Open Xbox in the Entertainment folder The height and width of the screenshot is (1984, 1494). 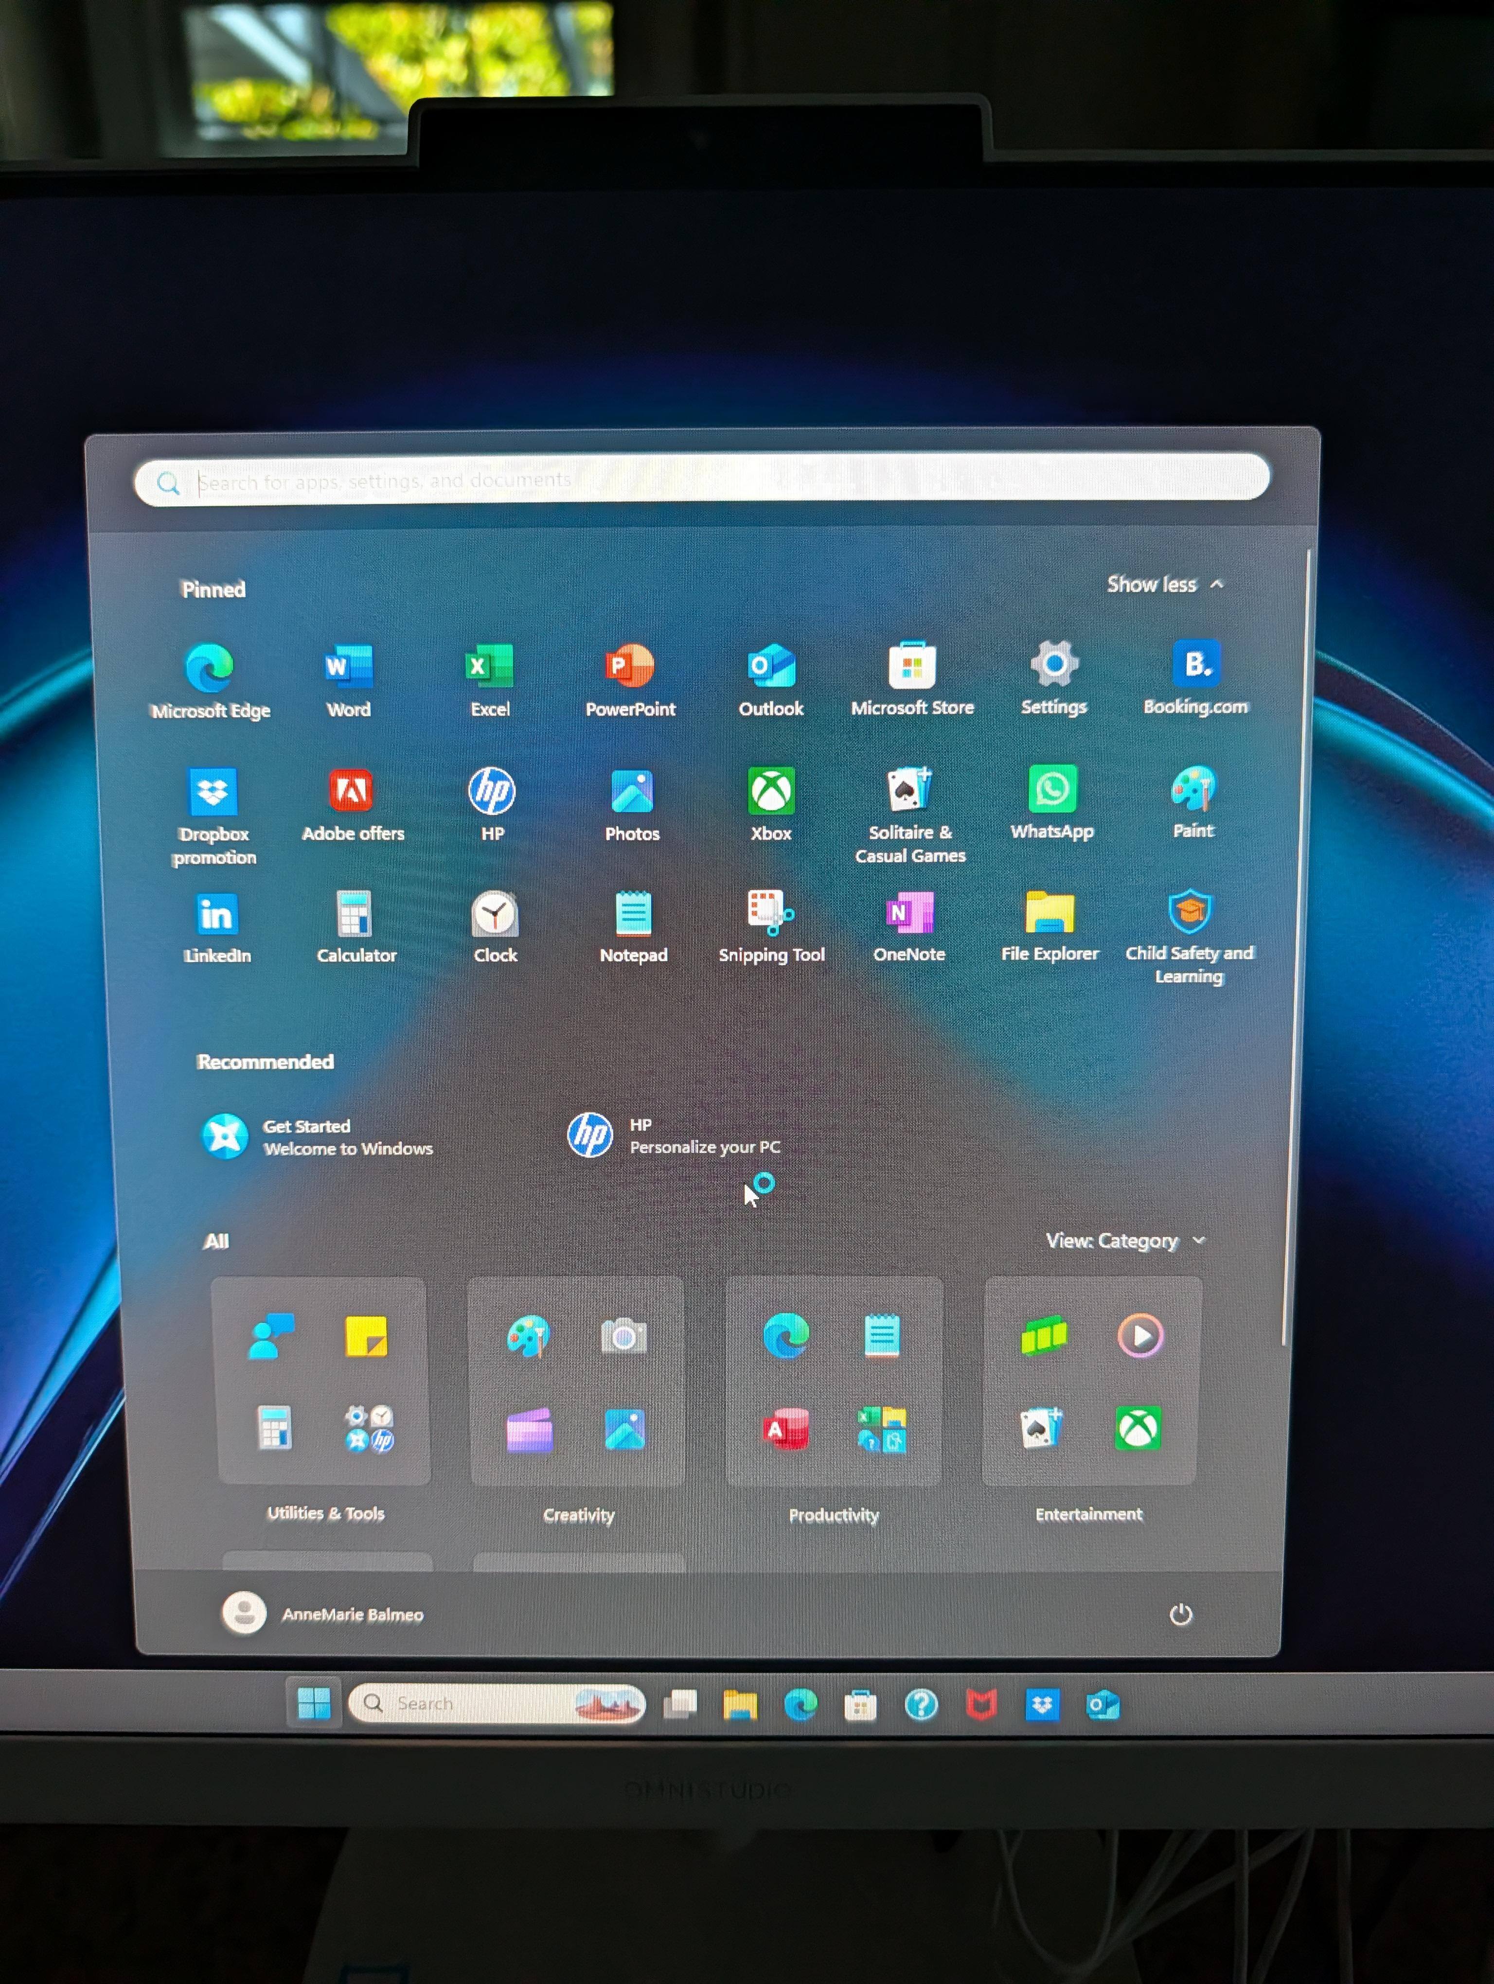click(1138, 1427)
